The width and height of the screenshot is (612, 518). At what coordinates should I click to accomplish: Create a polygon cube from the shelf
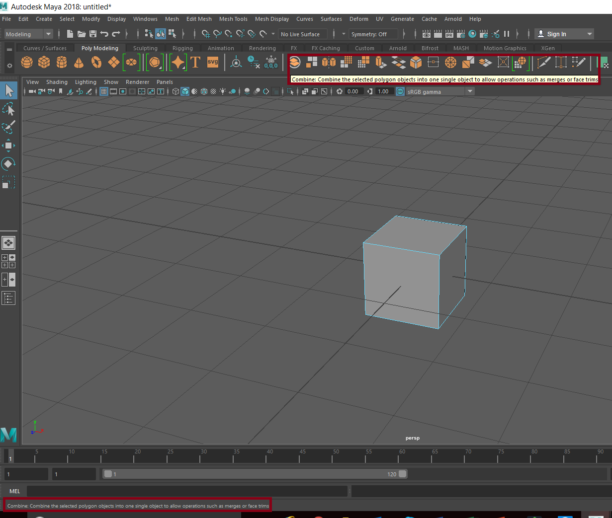[x=44, y=63]
